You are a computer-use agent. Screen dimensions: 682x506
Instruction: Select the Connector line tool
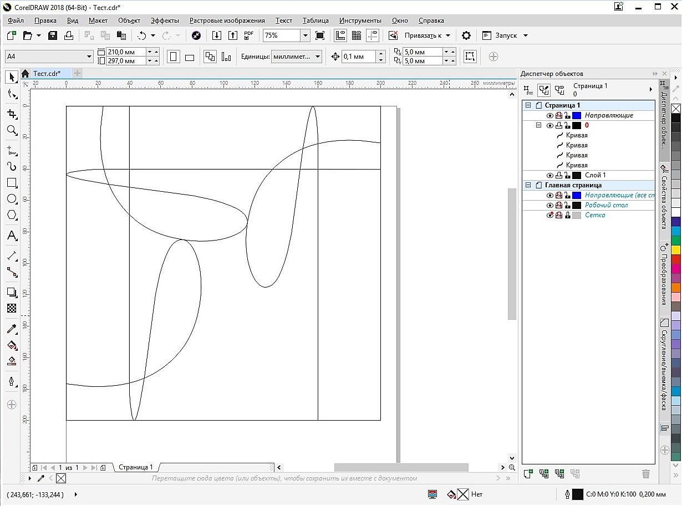(11, 272)
